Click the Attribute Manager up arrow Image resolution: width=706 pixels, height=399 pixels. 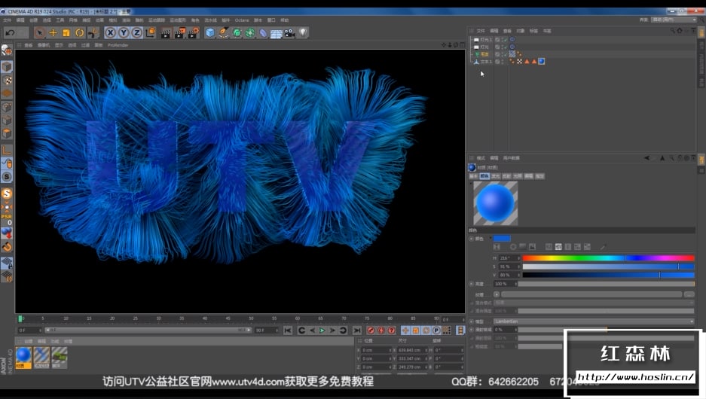pos(662,158)
